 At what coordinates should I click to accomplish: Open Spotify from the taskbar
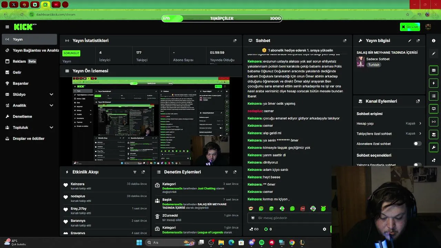261,242
